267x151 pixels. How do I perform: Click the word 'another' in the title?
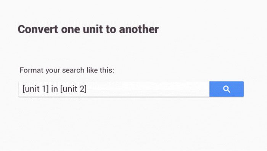(x=139, y=29)
